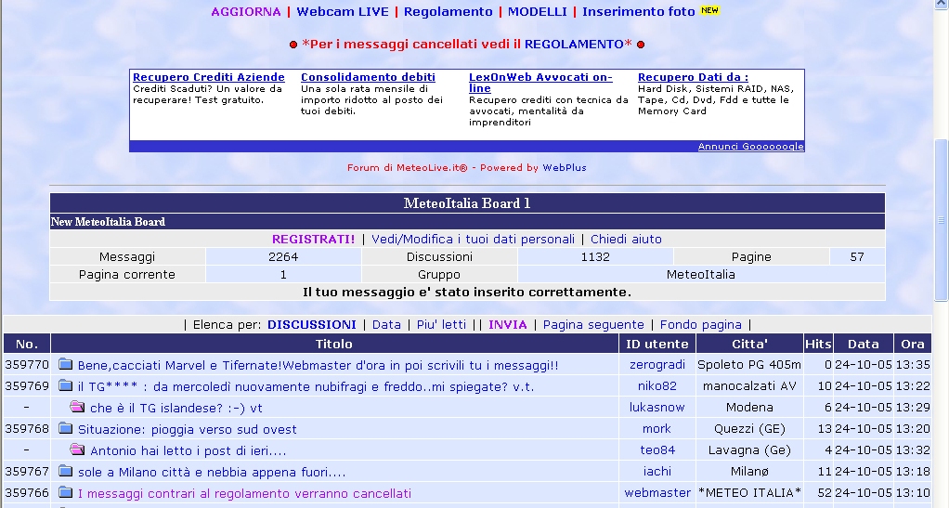Click the yellow NEW badge after Inserimento foto
The image size is (949, 508).
click(709, 10)
